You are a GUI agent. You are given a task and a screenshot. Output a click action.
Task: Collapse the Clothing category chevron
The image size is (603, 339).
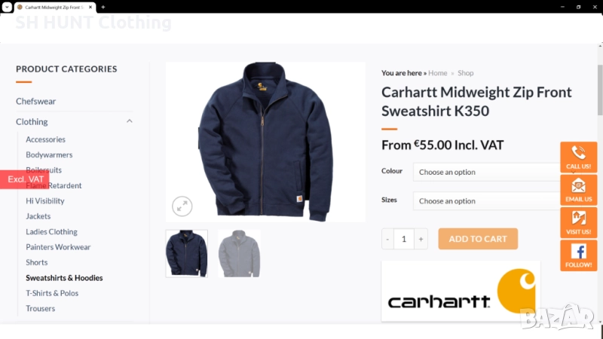pos(129,121)
